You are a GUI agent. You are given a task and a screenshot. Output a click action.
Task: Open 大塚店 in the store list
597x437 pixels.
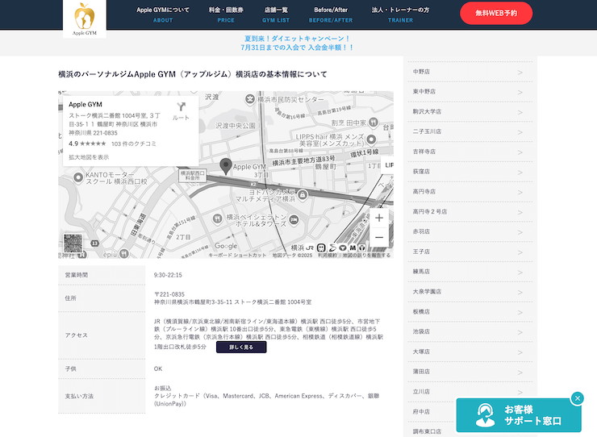pyautogui.click(x=470, y=352)
